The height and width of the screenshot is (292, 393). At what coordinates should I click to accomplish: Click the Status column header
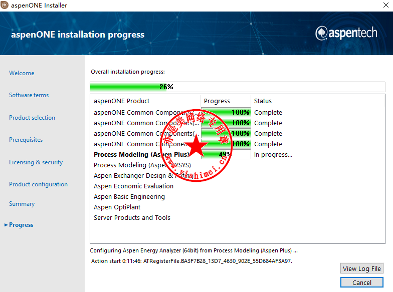coord(317,101)
